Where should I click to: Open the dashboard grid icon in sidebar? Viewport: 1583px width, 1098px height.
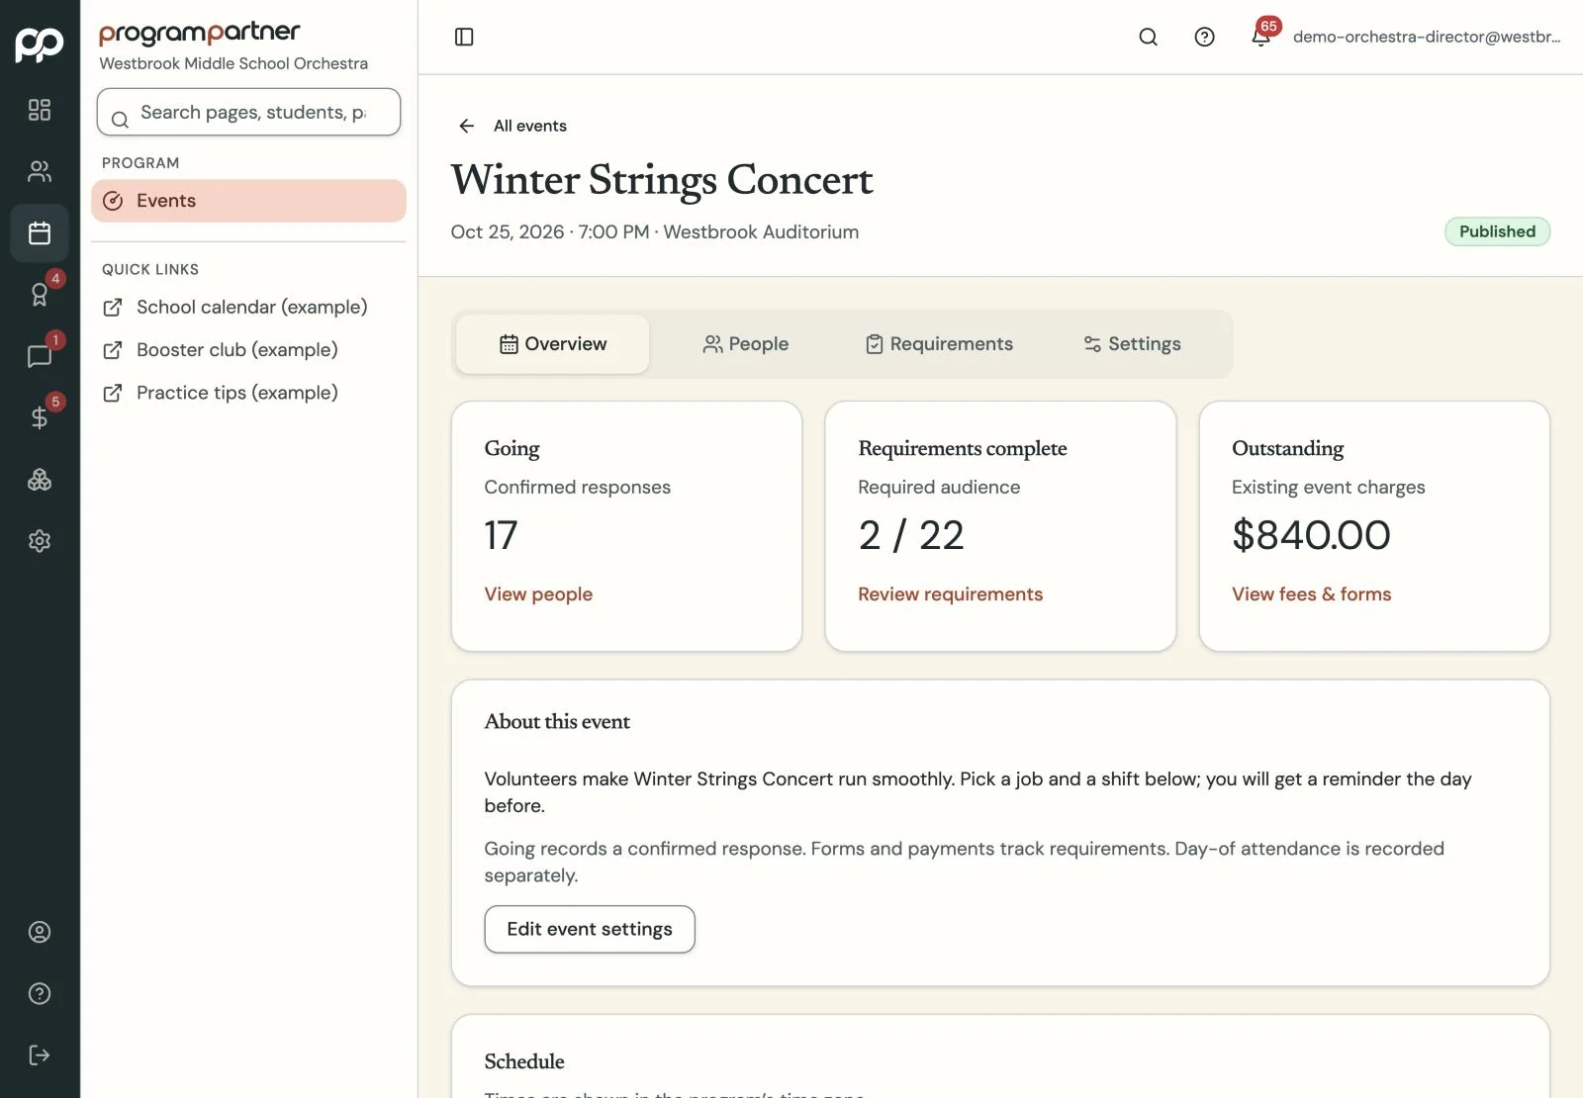pos(40,110)
